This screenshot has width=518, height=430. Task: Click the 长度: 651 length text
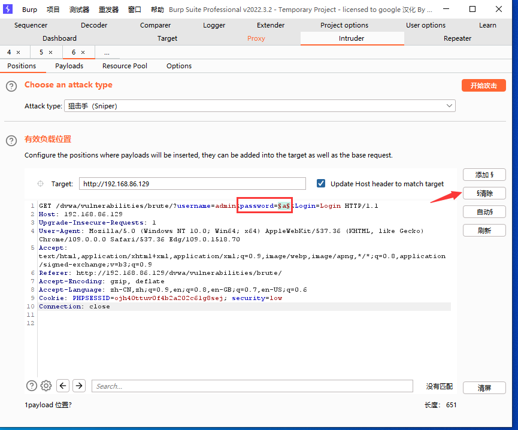(x=440, y=405)
